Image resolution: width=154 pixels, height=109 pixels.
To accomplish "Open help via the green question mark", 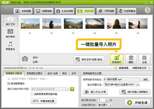I will tap(147, 10).
